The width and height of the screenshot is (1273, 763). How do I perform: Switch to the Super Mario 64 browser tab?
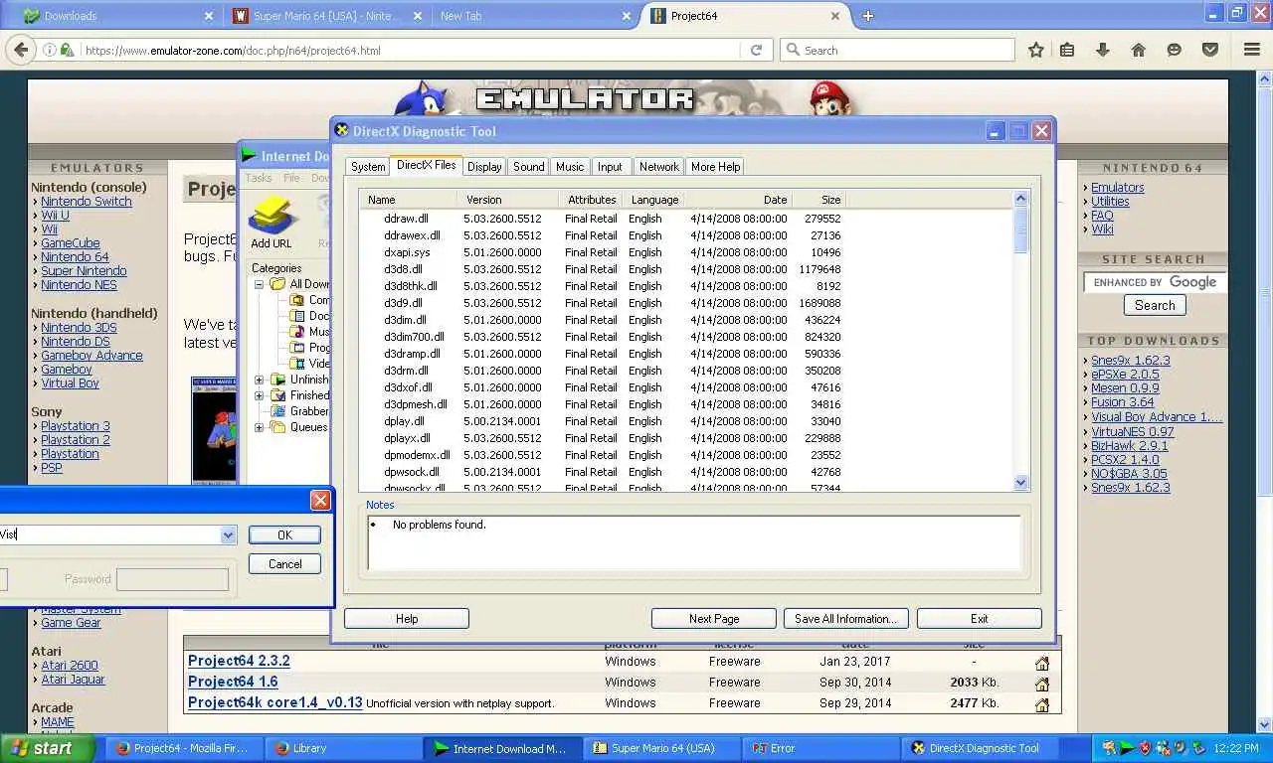point(326,16)
